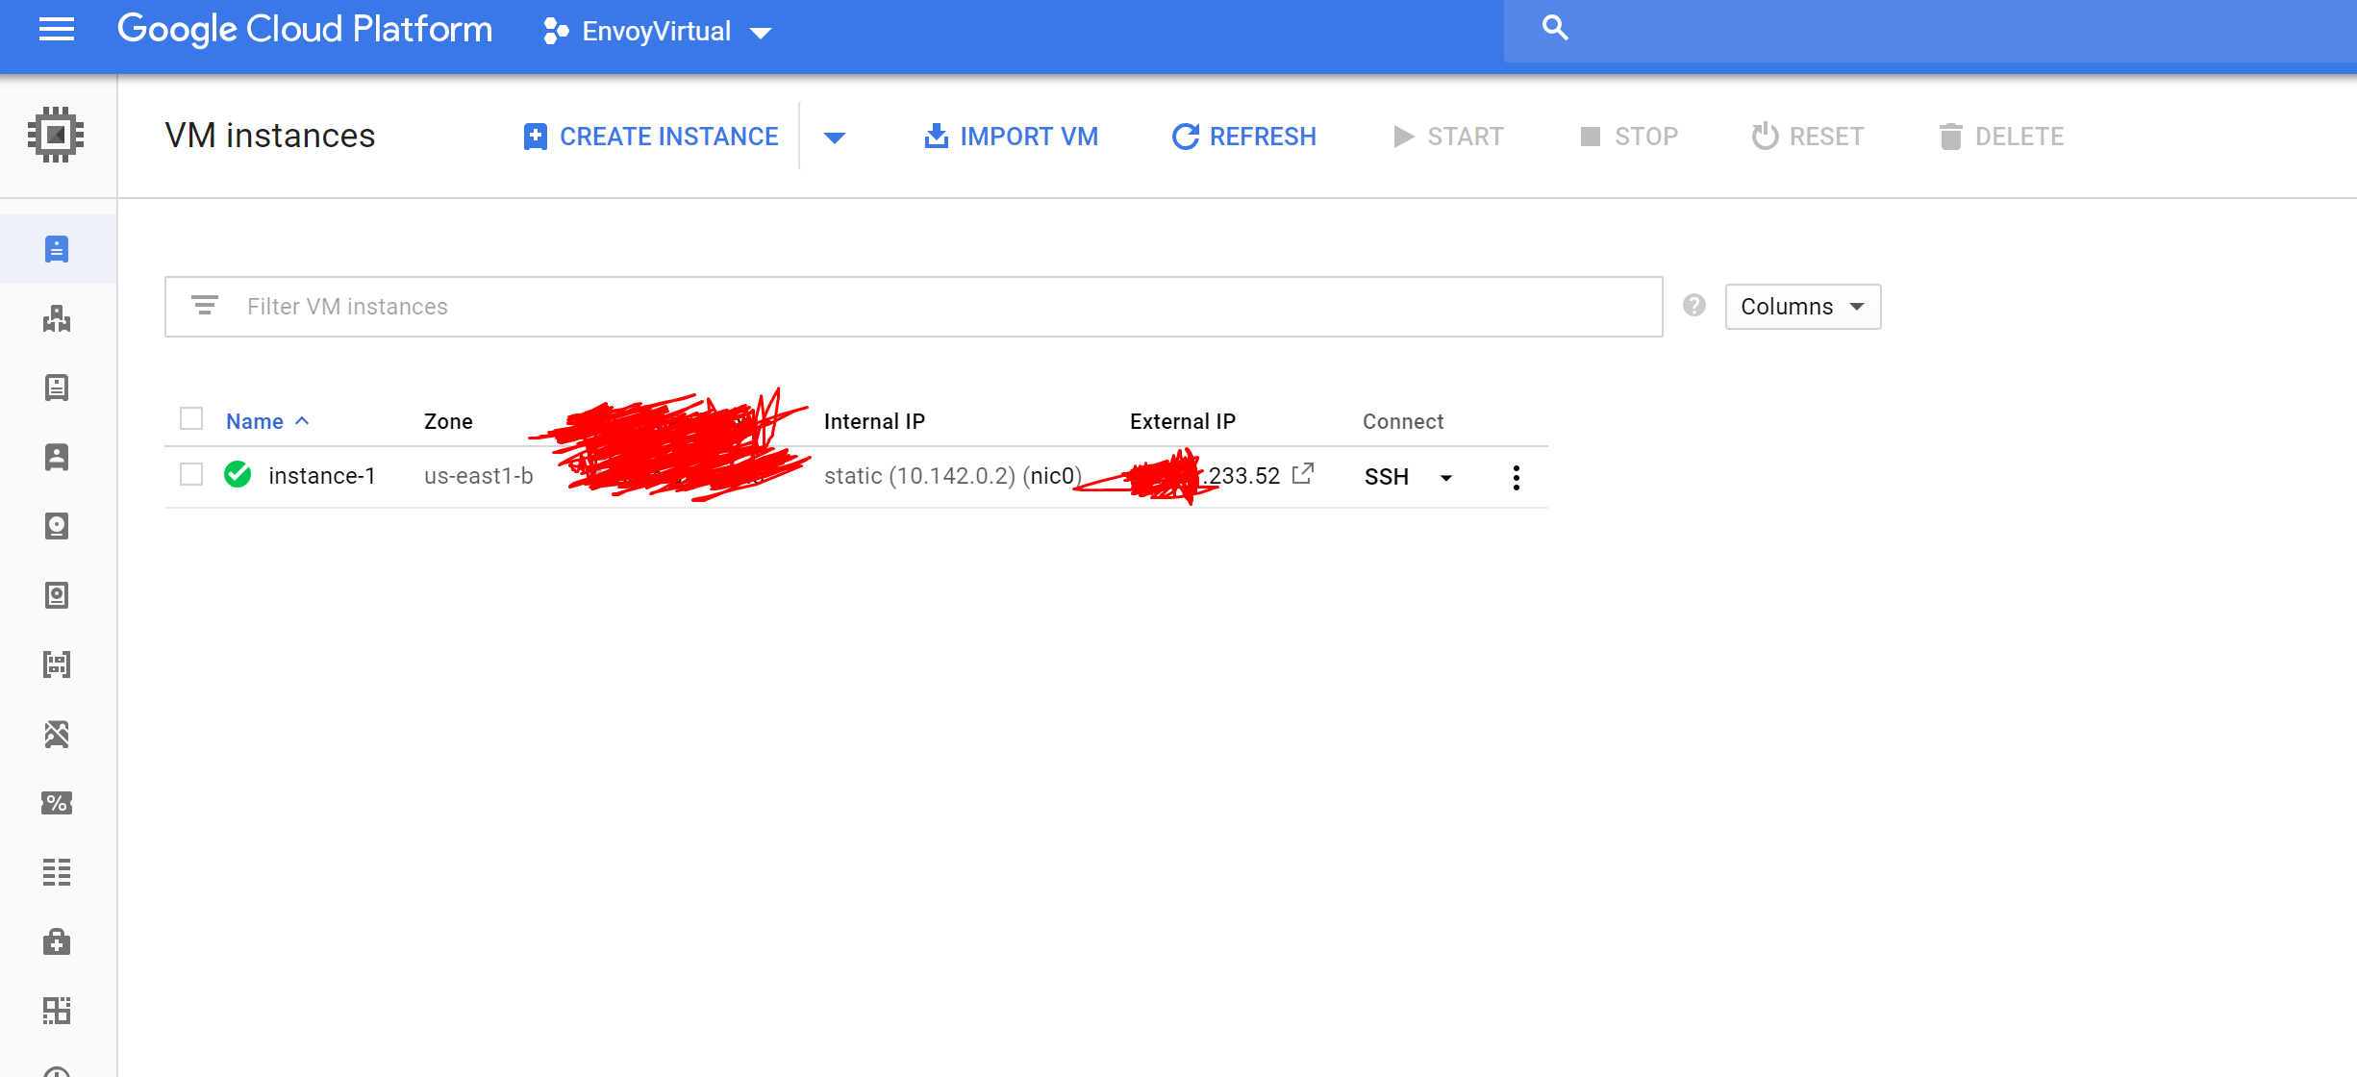Open Disks sidebar icon
The height and width of the screenshot is (1077, 2357).
click(x=57, y=526)
